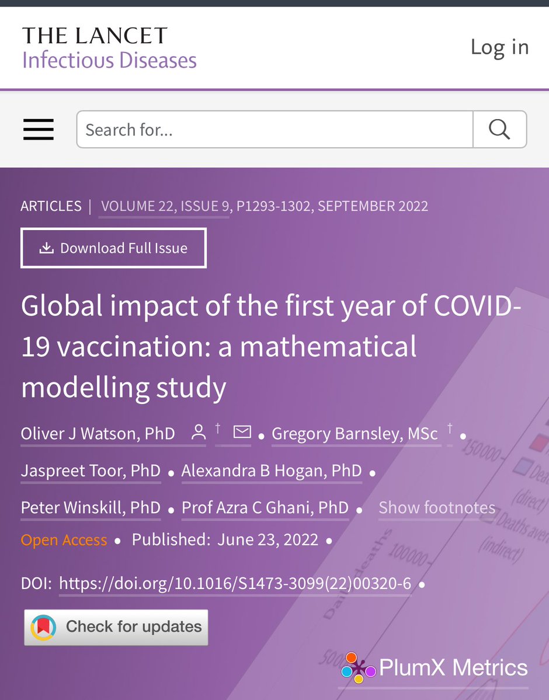This screenshot has height=700, width=549.
Task: Expand Show footnotes
Action: click(x=437, y=508)
